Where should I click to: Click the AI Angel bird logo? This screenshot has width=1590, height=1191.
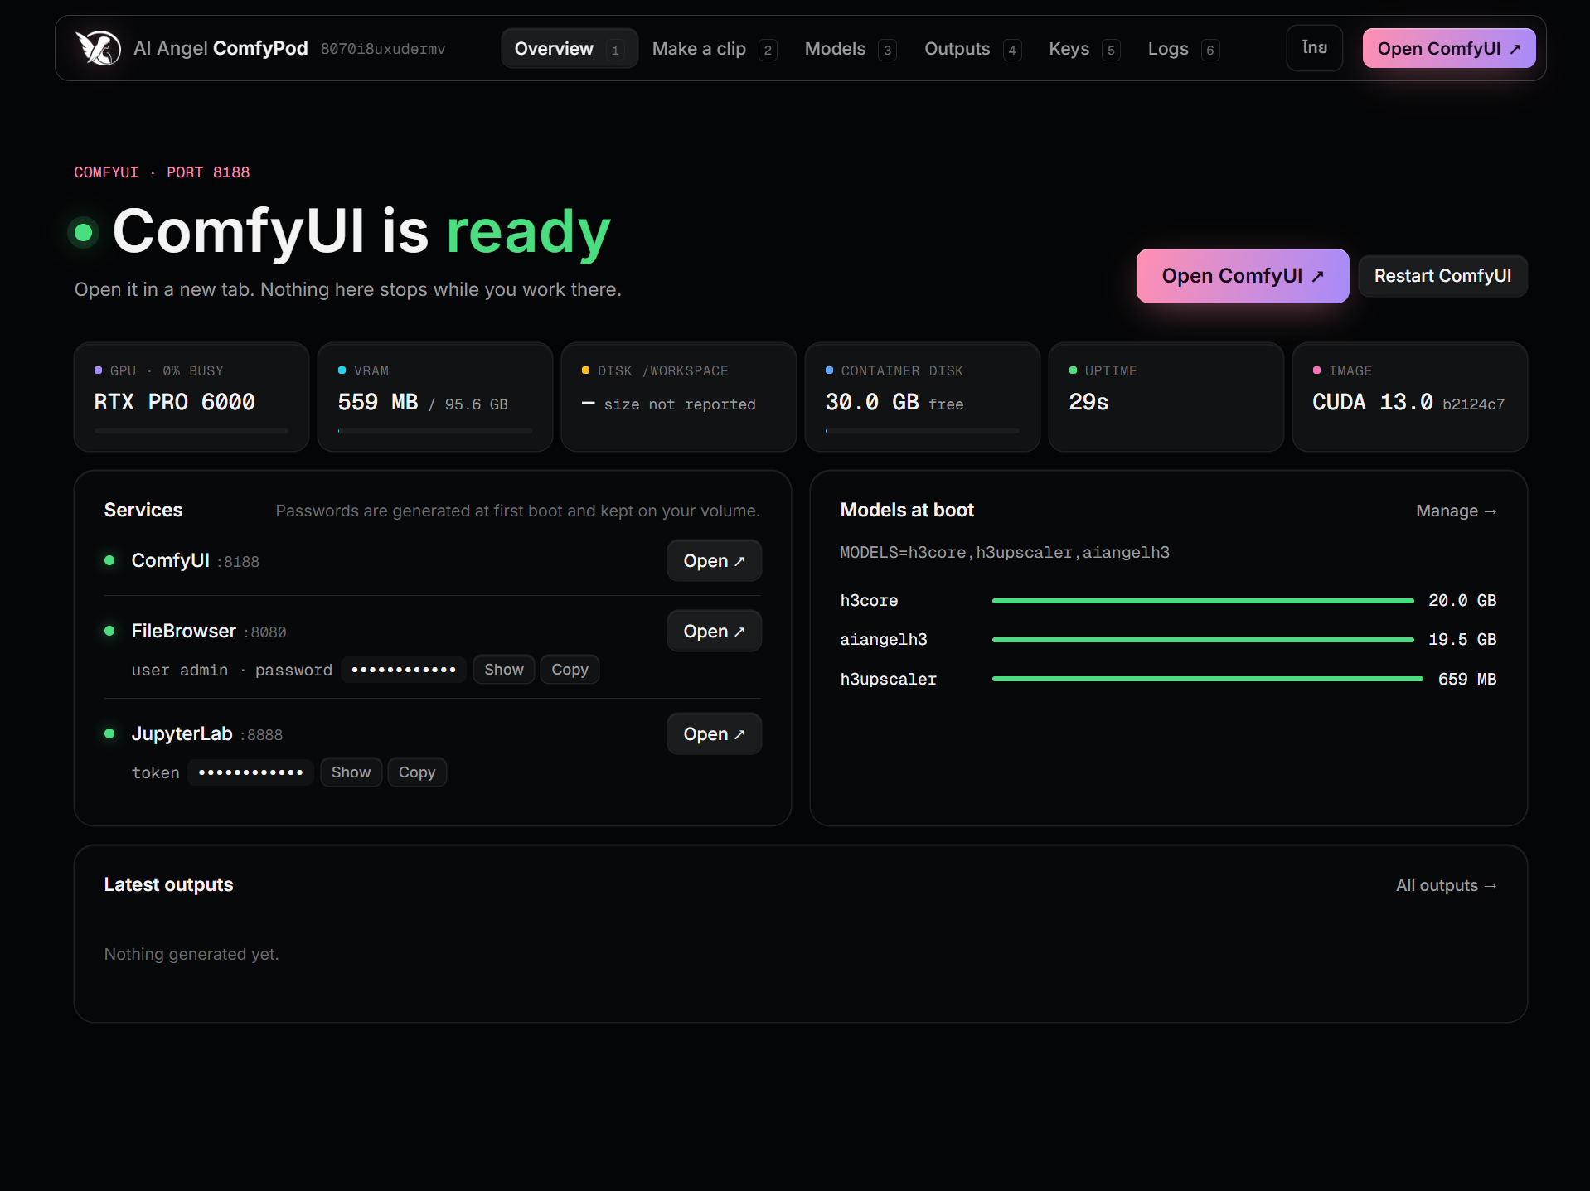[99, 48]
